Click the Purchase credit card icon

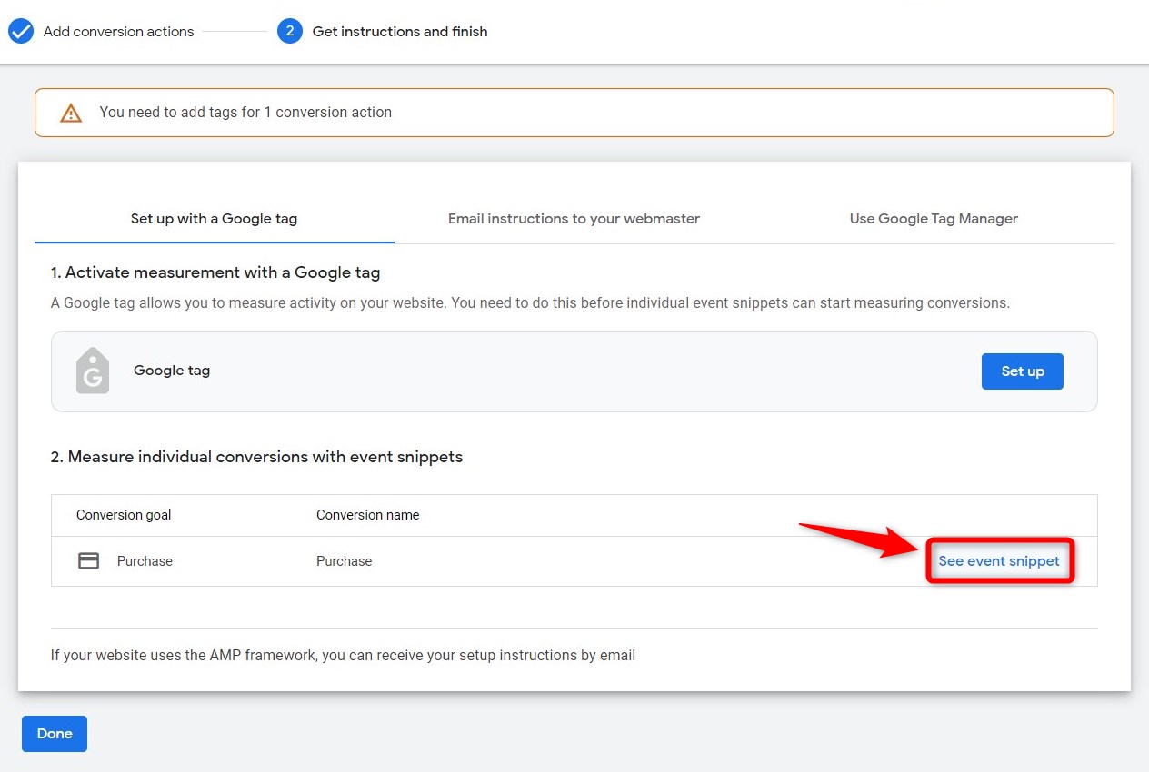[89, 561]
